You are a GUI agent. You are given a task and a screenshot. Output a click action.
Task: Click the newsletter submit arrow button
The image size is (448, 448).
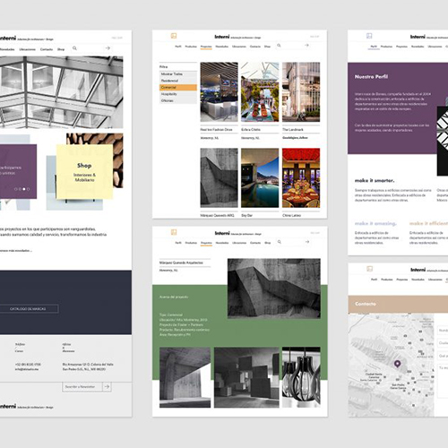click(107, 387)
